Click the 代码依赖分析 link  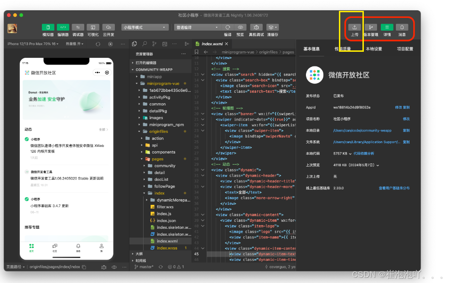coord(363,154)
